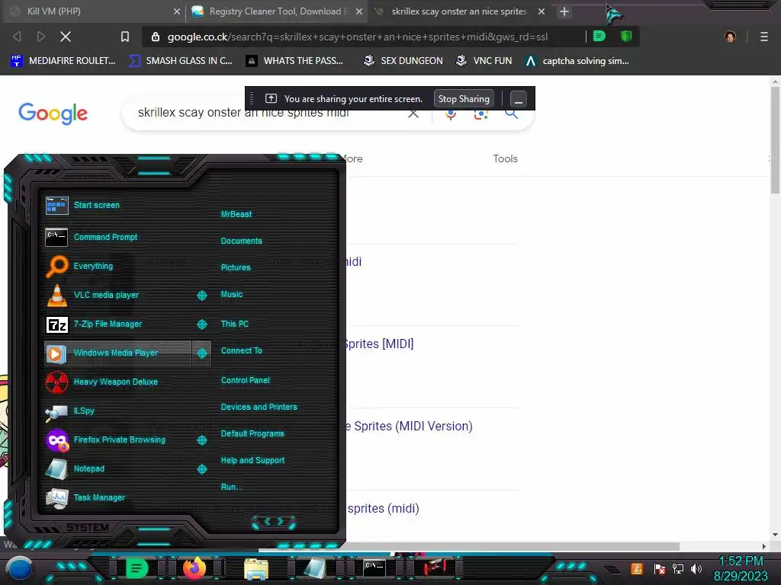Open the browser profile avatar
781x585 pixels.
tap(730, 37)
